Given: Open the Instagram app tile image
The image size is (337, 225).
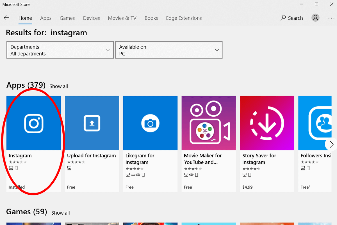Looking at the screenshot, I should tap(34, 123).
